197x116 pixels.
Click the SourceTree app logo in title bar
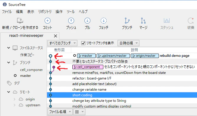(5, 5)
